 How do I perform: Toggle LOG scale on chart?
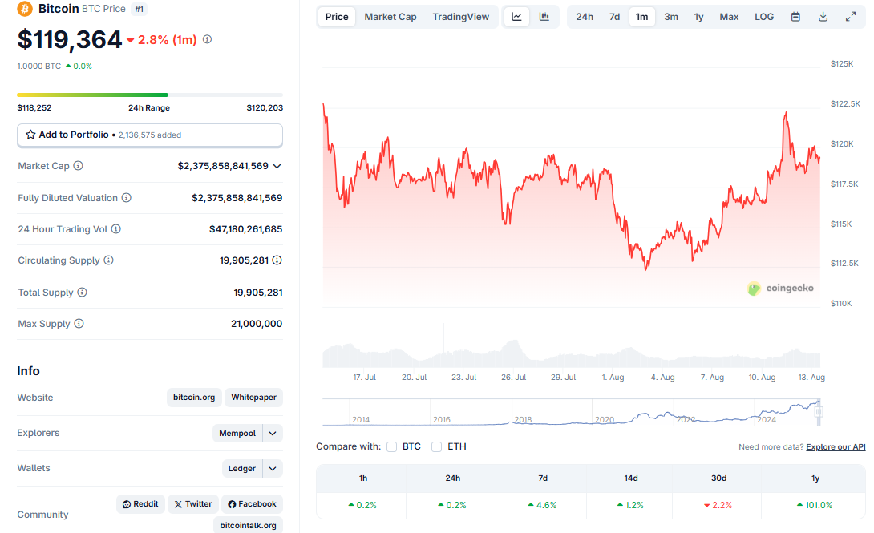(x=764, y=17)
